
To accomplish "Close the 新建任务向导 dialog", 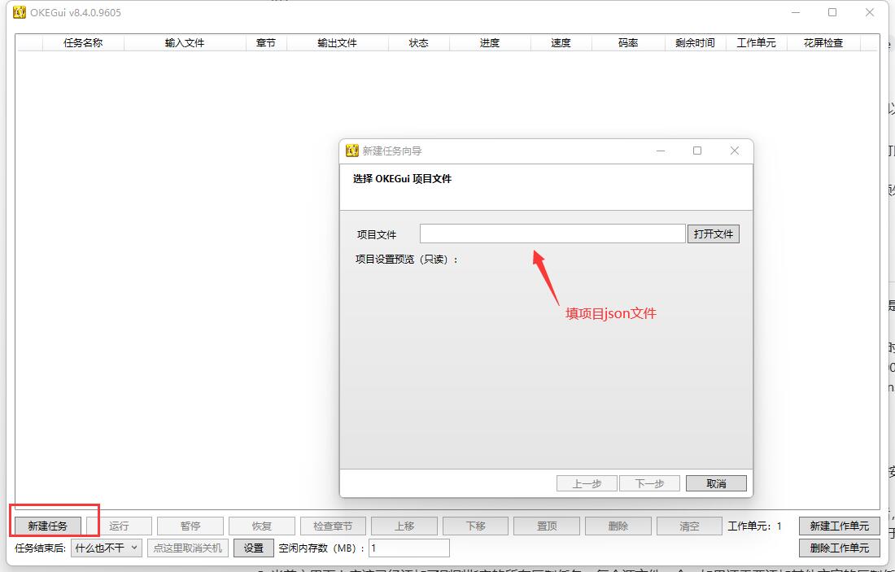I will point(734,151).
